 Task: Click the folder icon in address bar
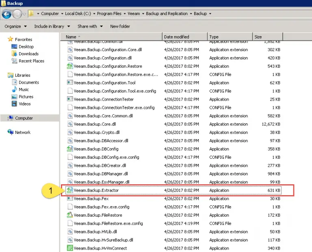(x=31, y=13)
